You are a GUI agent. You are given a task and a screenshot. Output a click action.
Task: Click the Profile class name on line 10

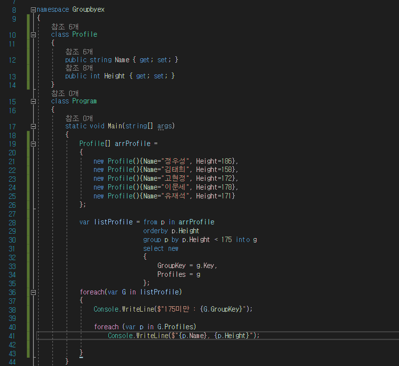pyautogui.click(x=85, y=35)
